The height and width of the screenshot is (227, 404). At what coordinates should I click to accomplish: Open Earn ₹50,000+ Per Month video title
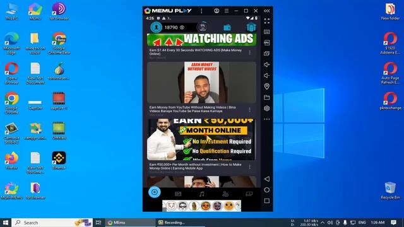click(x=195, y=166)
